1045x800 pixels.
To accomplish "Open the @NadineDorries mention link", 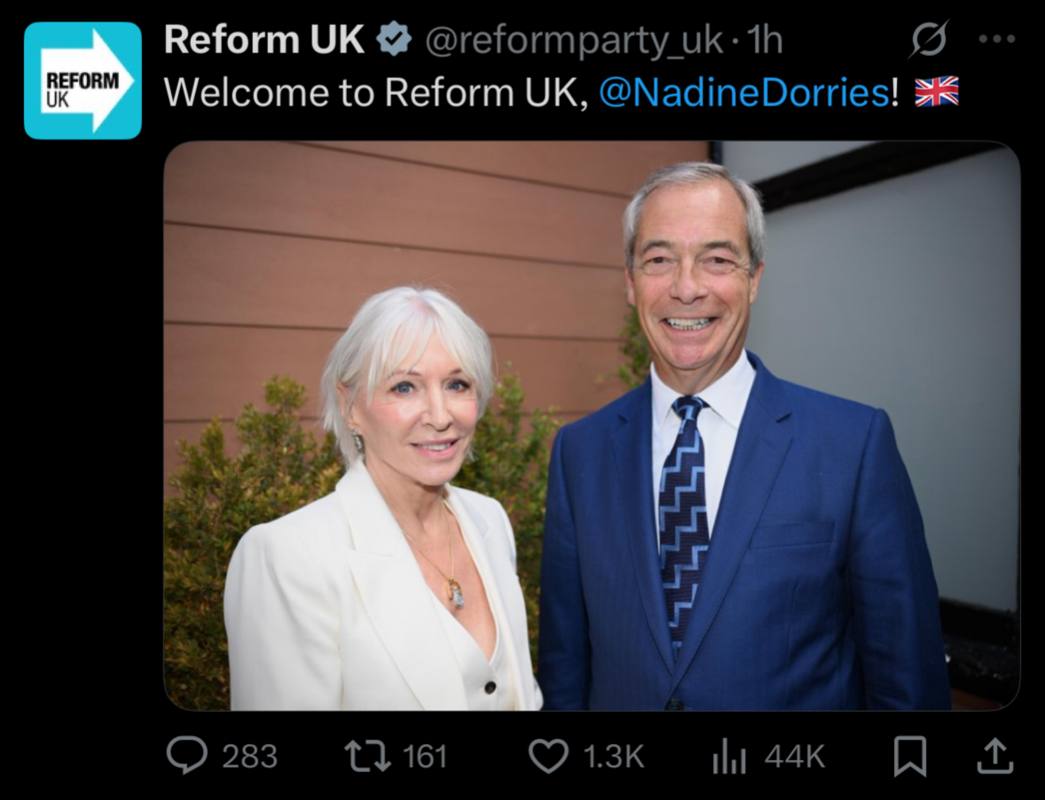I will 744,92.
